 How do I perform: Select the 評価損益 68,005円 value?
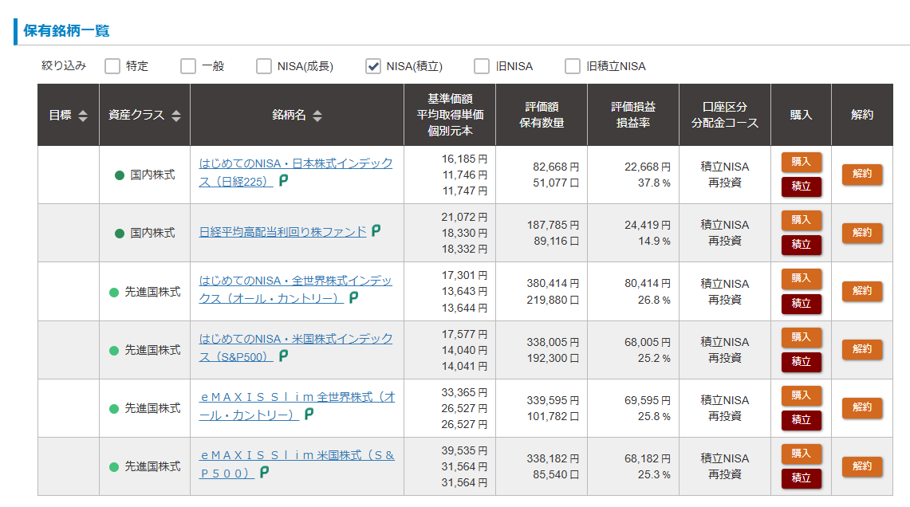[x=648, y=342]
